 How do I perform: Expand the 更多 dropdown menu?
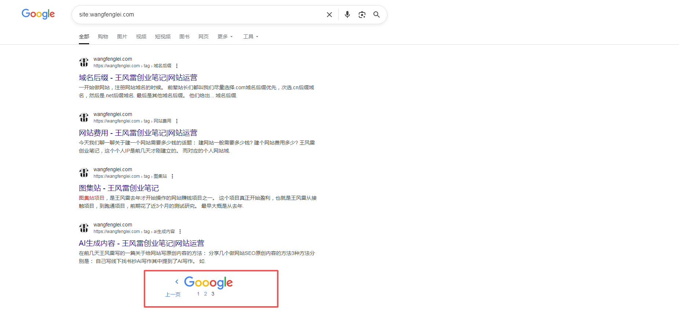tap(225, 37)
